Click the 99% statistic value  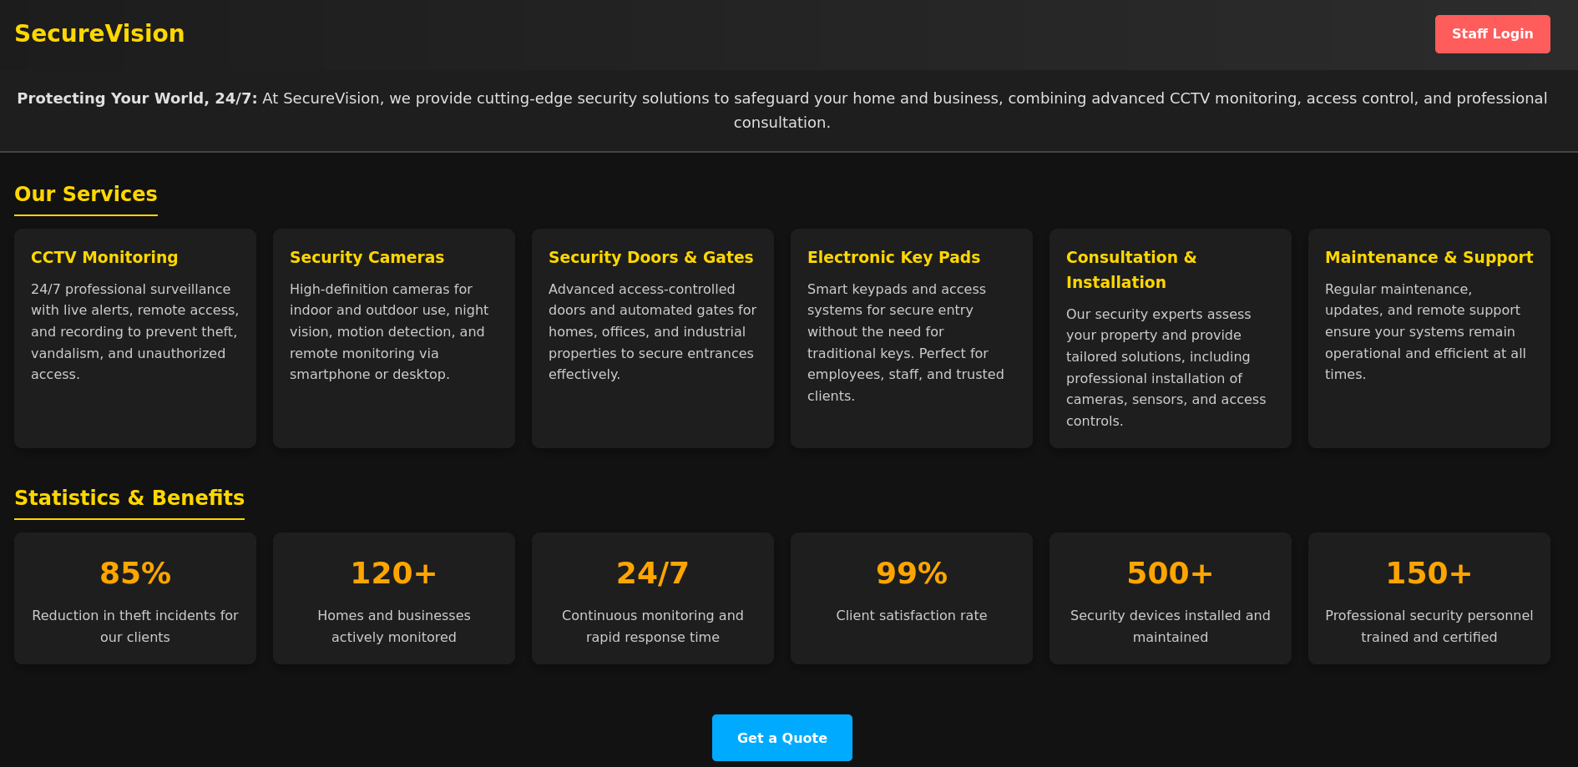coord(912,573)
